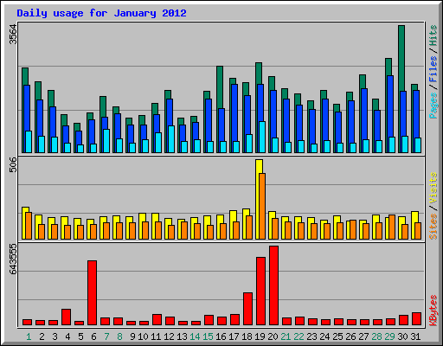This screenshot has height=346, width=443.
Task: Select the red KBytes bar for day 19
Action: click(260, 292)
